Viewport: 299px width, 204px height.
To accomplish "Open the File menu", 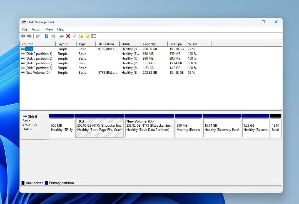I will [25, 29].
